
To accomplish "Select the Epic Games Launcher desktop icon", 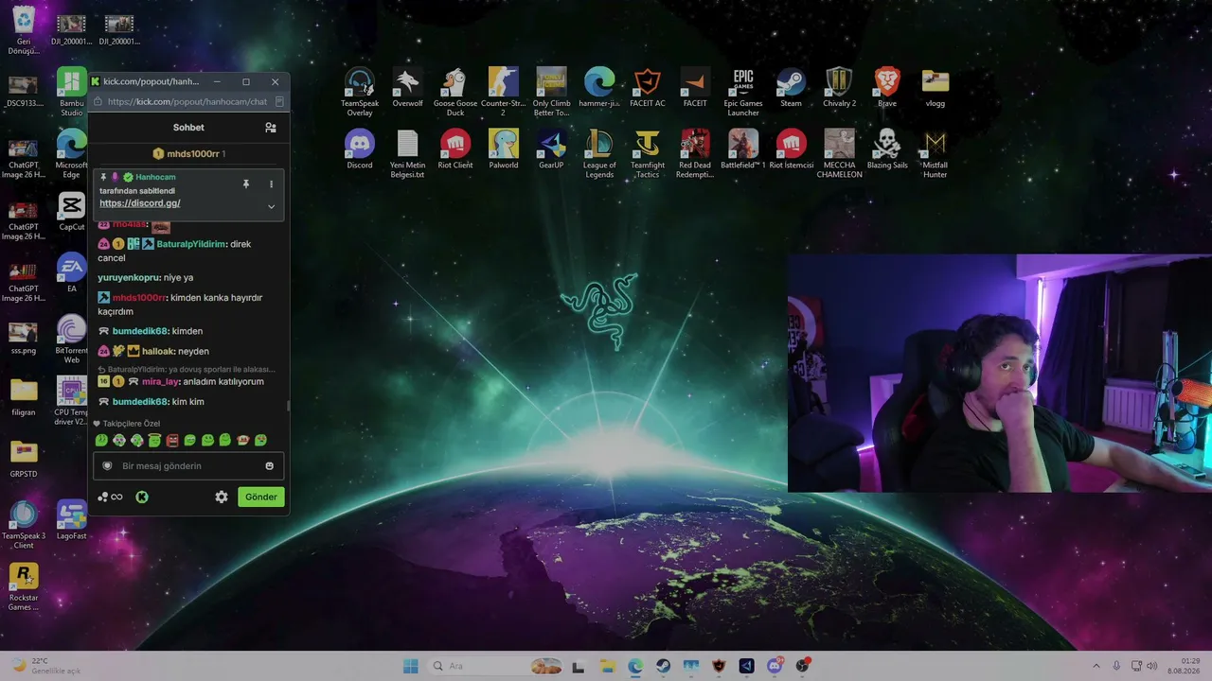I will point(743,92).
